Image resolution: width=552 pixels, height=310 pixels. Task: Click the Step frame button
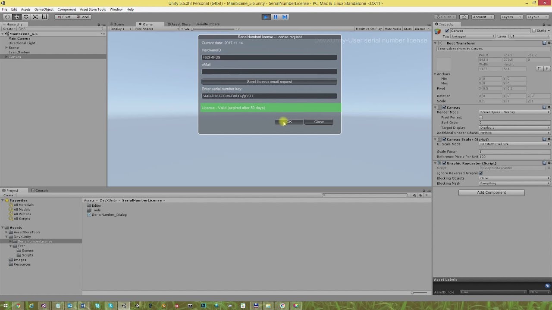click(285, 17)
